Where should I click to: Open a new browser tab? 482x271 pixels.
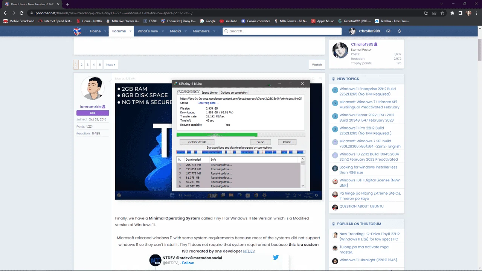pyautogui.click(x=68, y=4)
